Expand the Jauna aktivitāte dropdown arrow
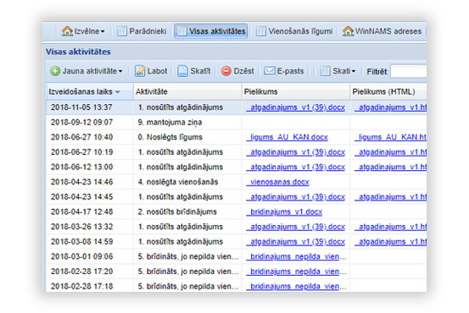The height and width of the screenshot is (313, 469). pyautogui.click(x=120, y=71)
